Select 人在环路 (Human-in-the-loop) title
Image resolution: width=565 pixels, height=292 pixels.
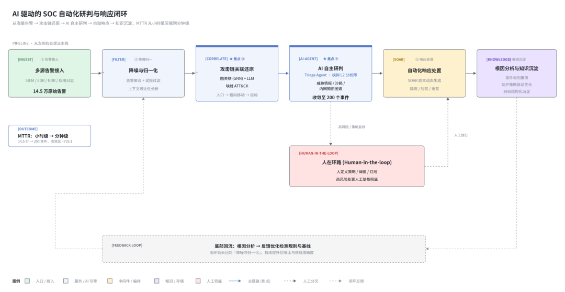click(x=357, y=162)
